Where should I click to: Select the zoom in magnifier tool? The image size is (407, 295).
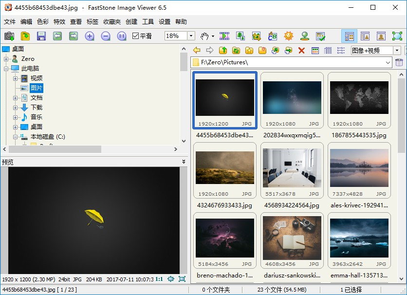[90, 36]
